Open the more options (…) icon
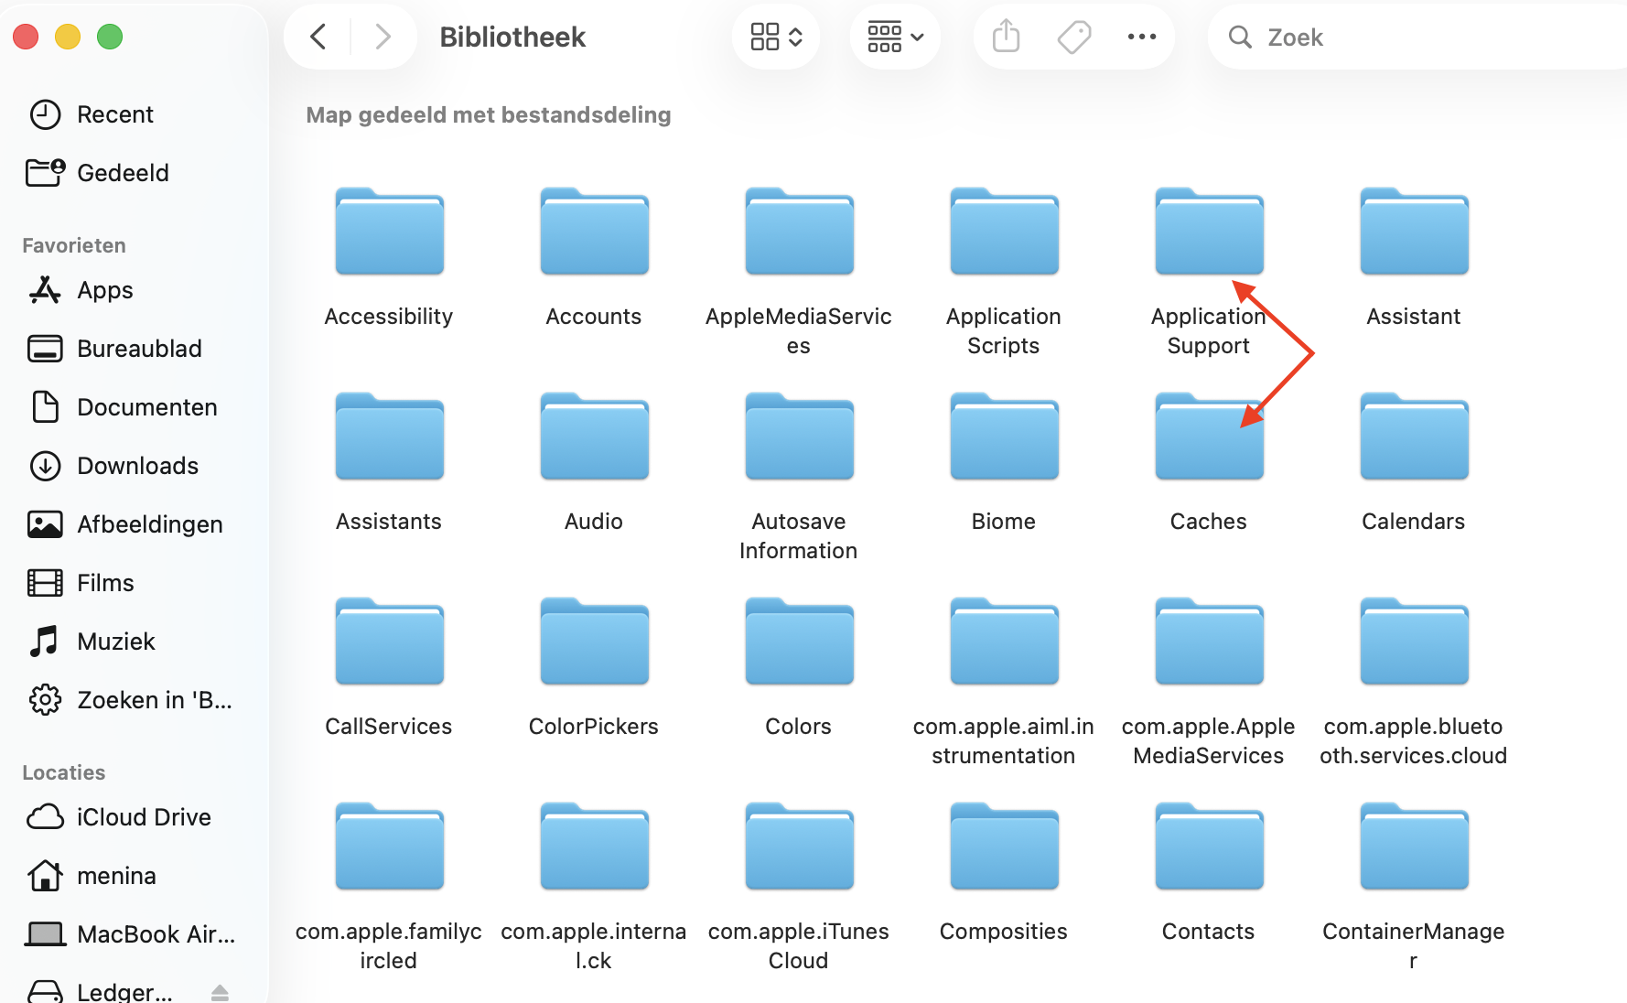The height and width of the screenshot is (1003, 1627). coord(1141,37)
